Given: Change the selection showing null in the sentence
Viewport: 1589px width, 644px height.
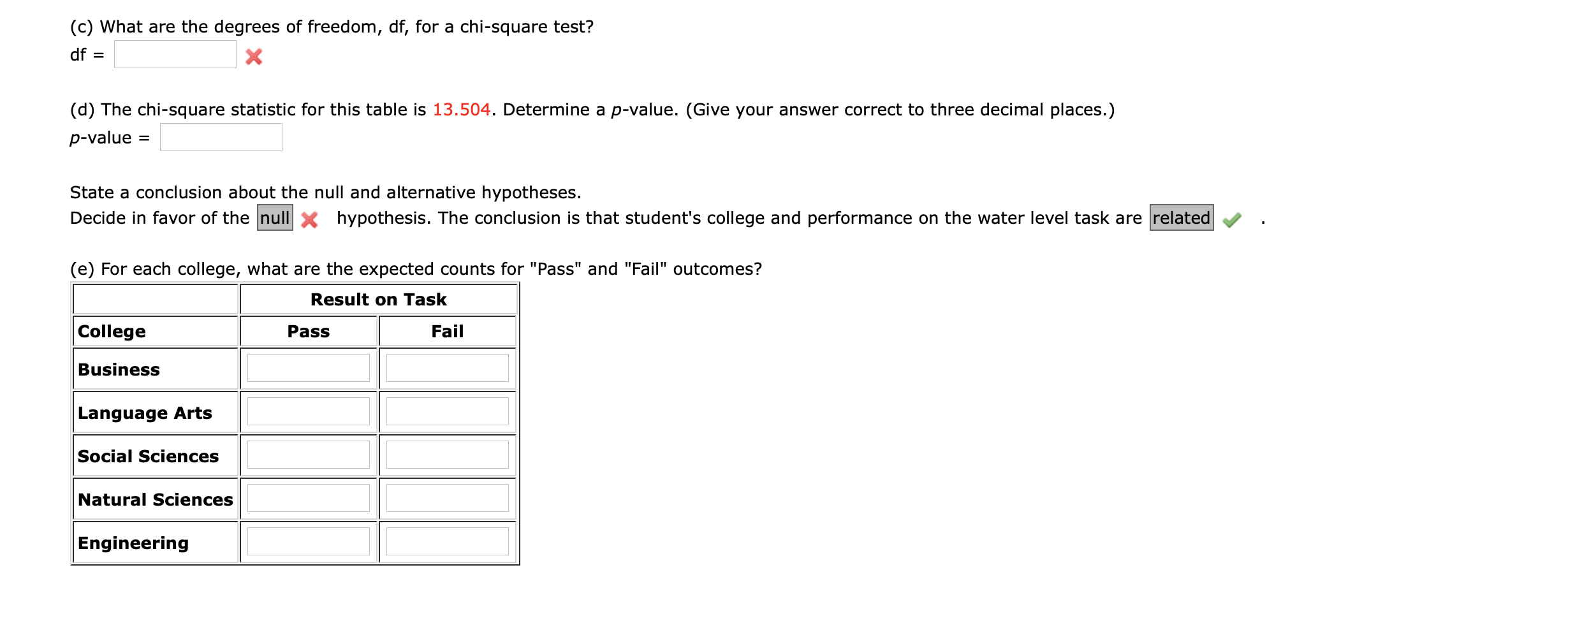Looking at the screenshot, I should click(x=274, y=218).
